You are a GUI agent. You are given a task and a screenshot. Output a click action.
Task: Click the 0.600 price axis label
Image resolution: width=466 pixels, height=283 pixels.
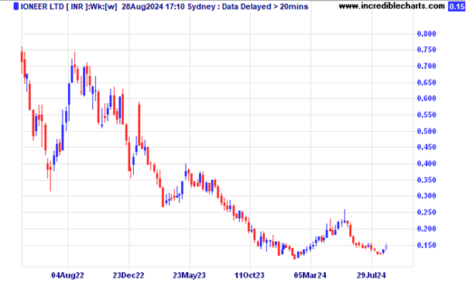pyautogui.click(x=427, y=98)
